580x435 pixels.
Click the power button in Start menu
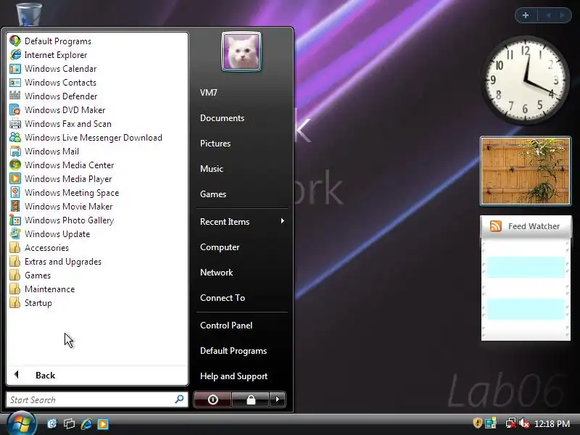(212, 399)
